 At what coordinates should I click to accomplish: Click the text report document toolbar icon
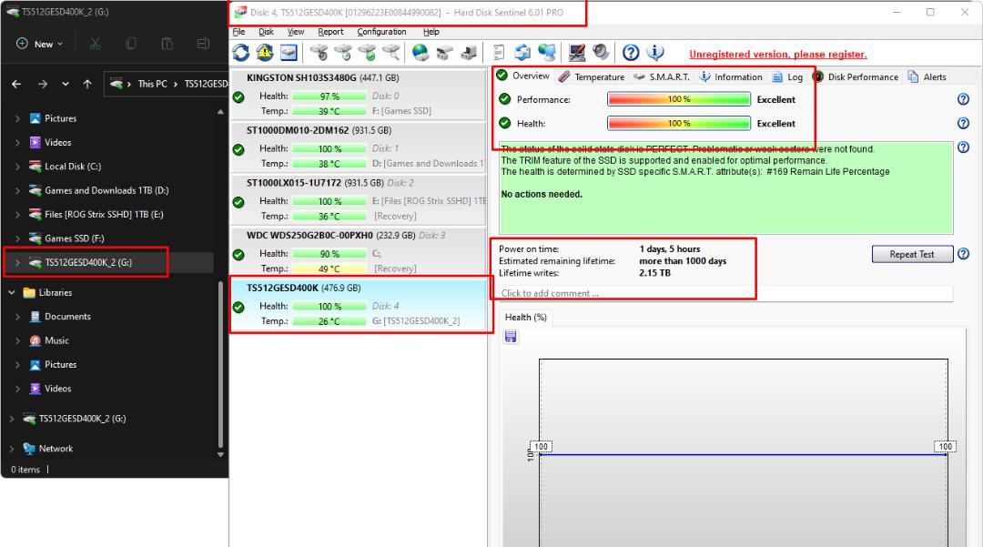(499, 53)
